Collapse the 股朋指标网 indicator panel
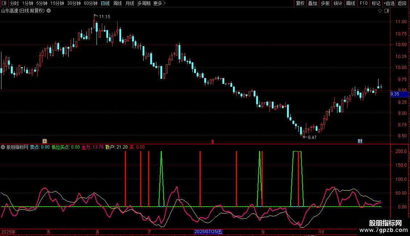The image size is (410, 236). (x=3, y=147)
